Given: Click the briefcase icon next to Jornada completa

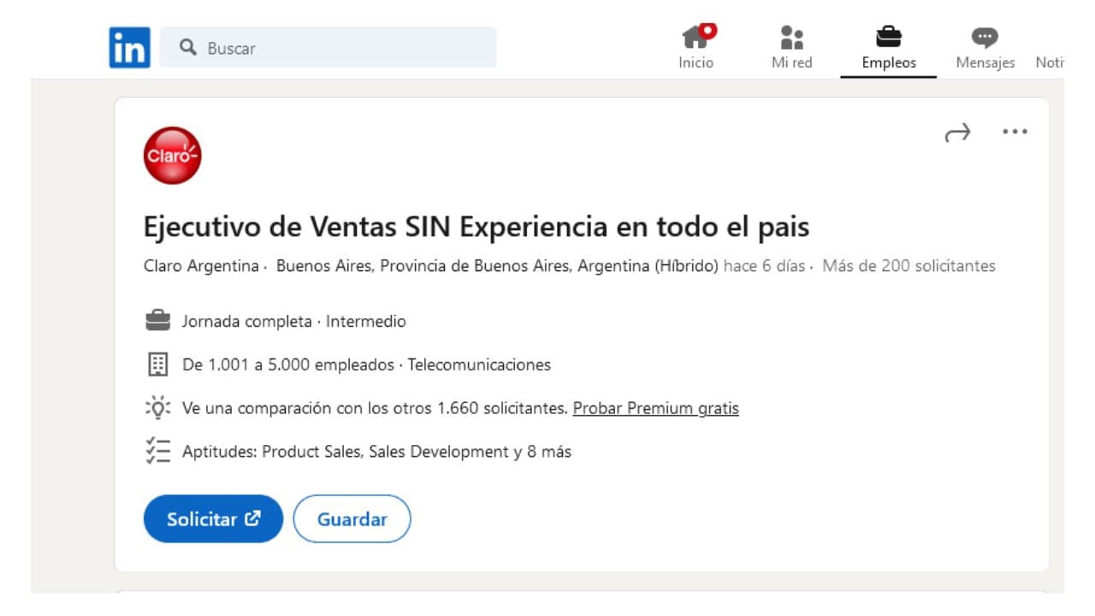Looking at the screenshot, I should point(158,322).
